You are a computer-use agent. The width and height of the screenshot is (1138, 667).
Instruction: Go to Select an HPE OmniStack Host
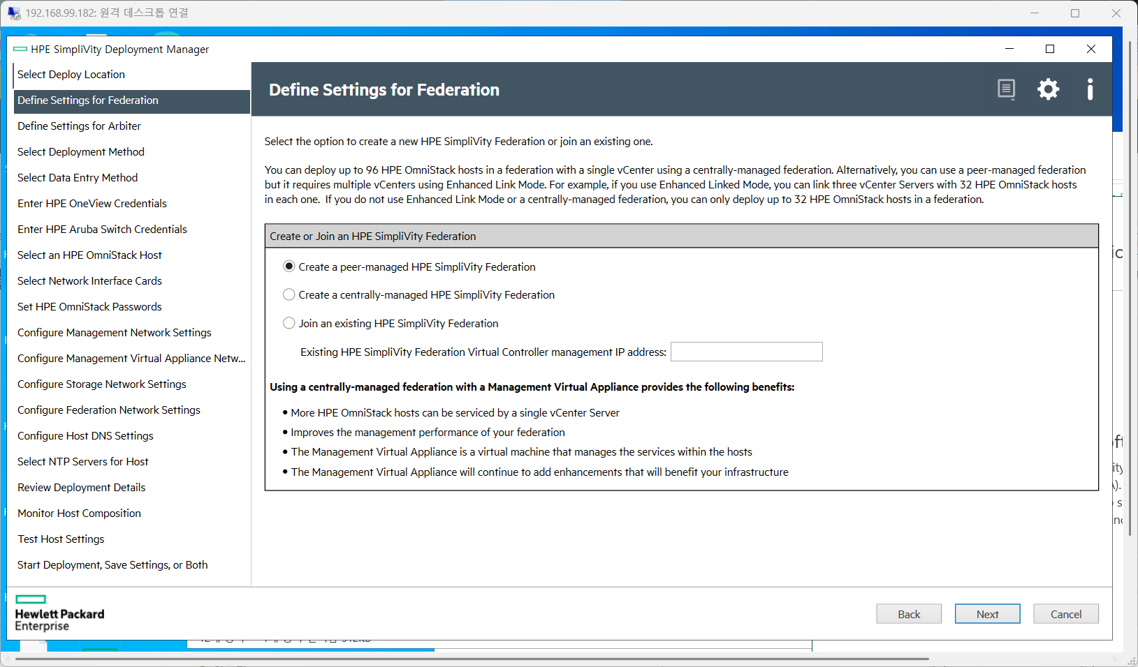(x=131, y=255)
